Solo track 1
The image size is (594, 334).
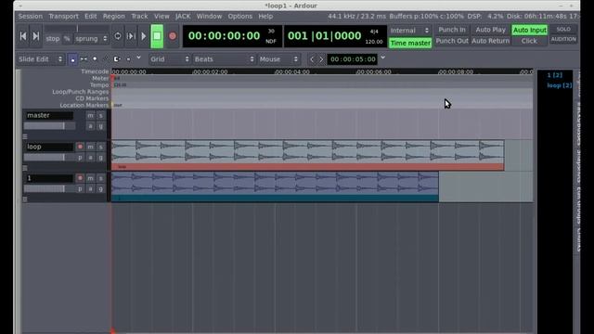coord(101,178)
